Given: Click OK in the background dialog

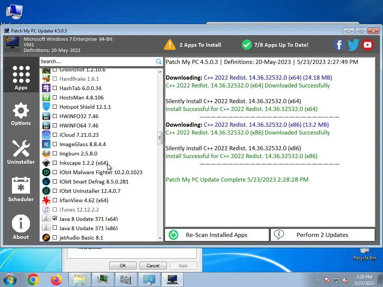Looking at the screenshot, I should [x=123, y=266].
